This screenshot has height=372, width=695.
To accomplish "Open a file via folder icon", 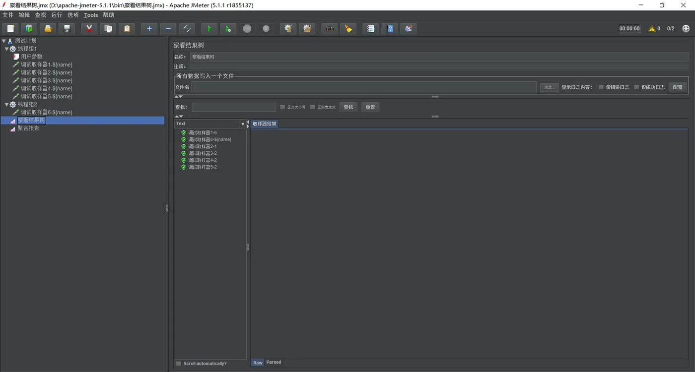I will tap(48, 29).
